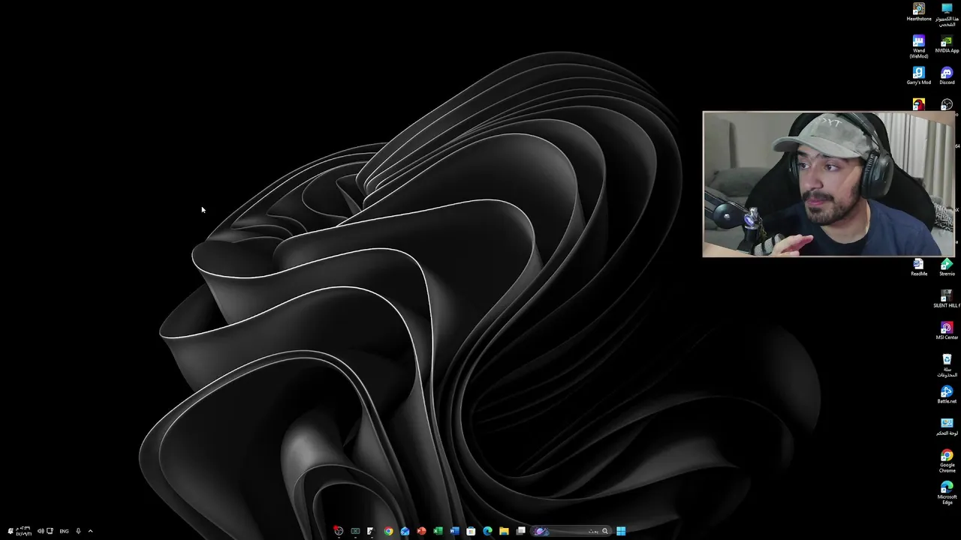Screen dimensions: 961x540
Task: Launch PowerPoint from the taskbar
Action: [x=421, y=531]
